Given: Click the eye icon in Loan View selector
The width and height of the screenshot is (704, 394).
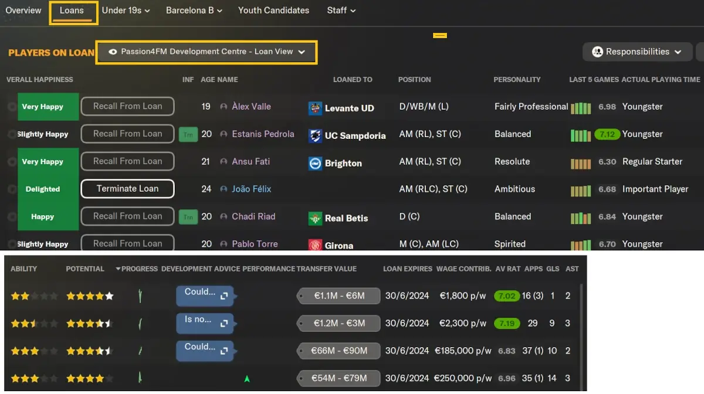Looking at the screenshot, I should coord(113,52).
